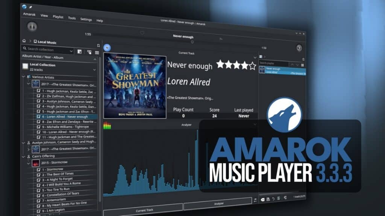Click the track progress slider handle
This screenshot has height=216, width=385.
(192, 42)
